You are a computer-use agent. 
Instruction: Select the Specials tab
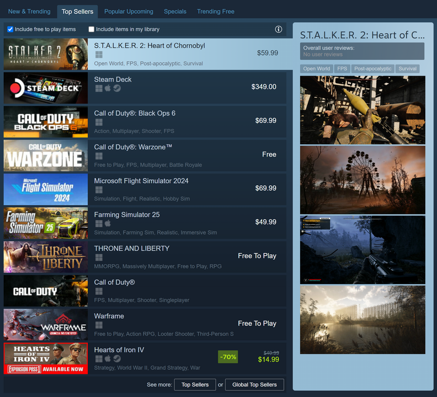[175, 12]
